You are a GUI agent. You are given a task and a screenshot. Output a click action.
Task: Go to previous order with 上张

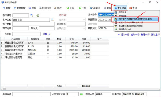click(x=70, y=8)
